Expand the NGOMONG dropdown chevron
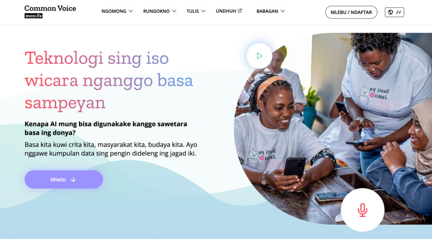Image resolution: width=432 pixels, height=239 pixels. [131, 11]
